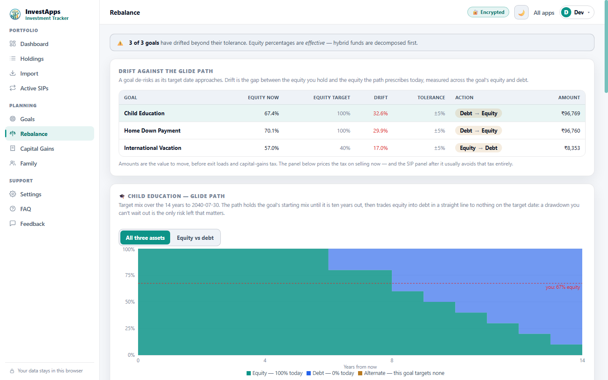This screenshot has height=380, width=608.
Task: Click the Rebalance scales icon
Action: point(13,133)
